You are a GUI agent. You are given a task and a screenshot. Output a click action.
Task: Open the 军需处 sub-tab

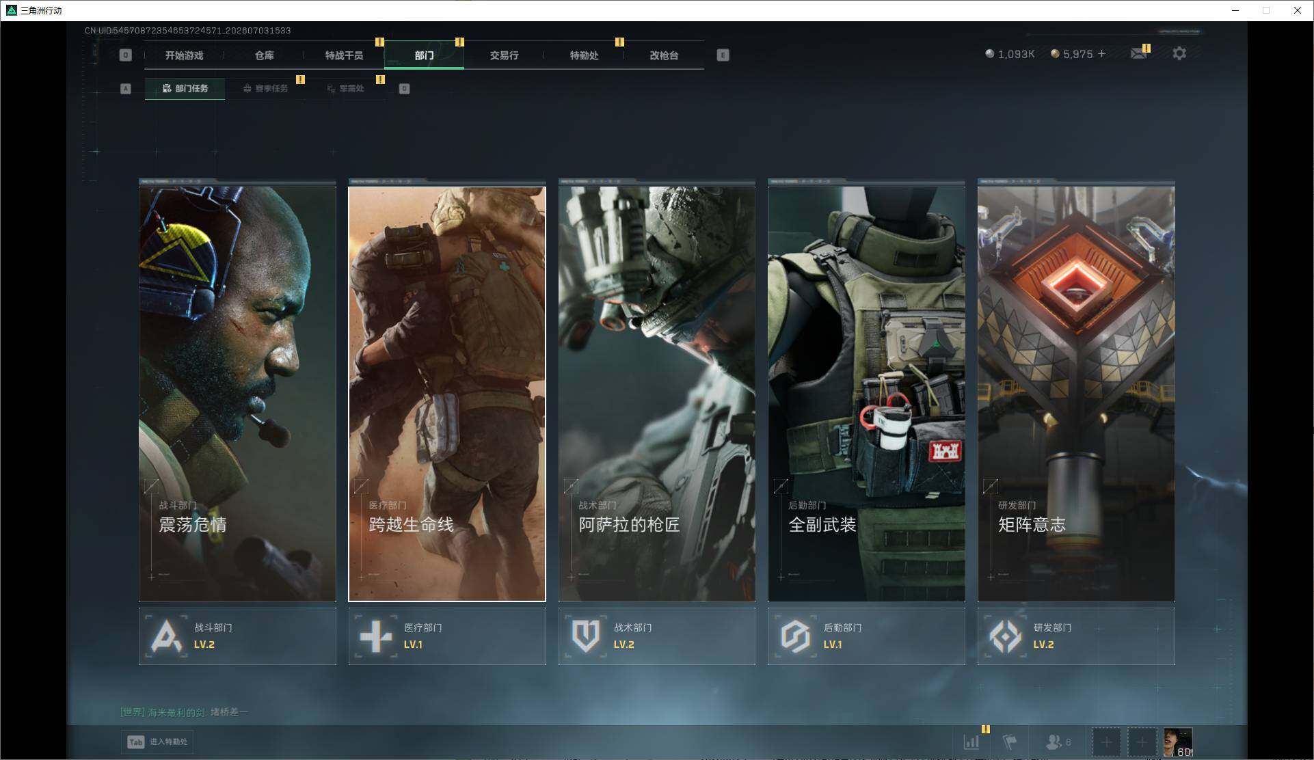(x=346, y=88)
